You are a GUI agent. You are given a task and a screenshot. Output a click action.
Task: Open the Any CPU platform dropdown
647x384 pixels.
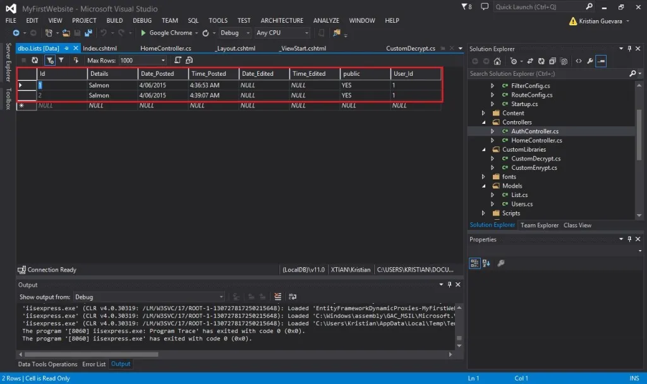(x=306, y=33)
